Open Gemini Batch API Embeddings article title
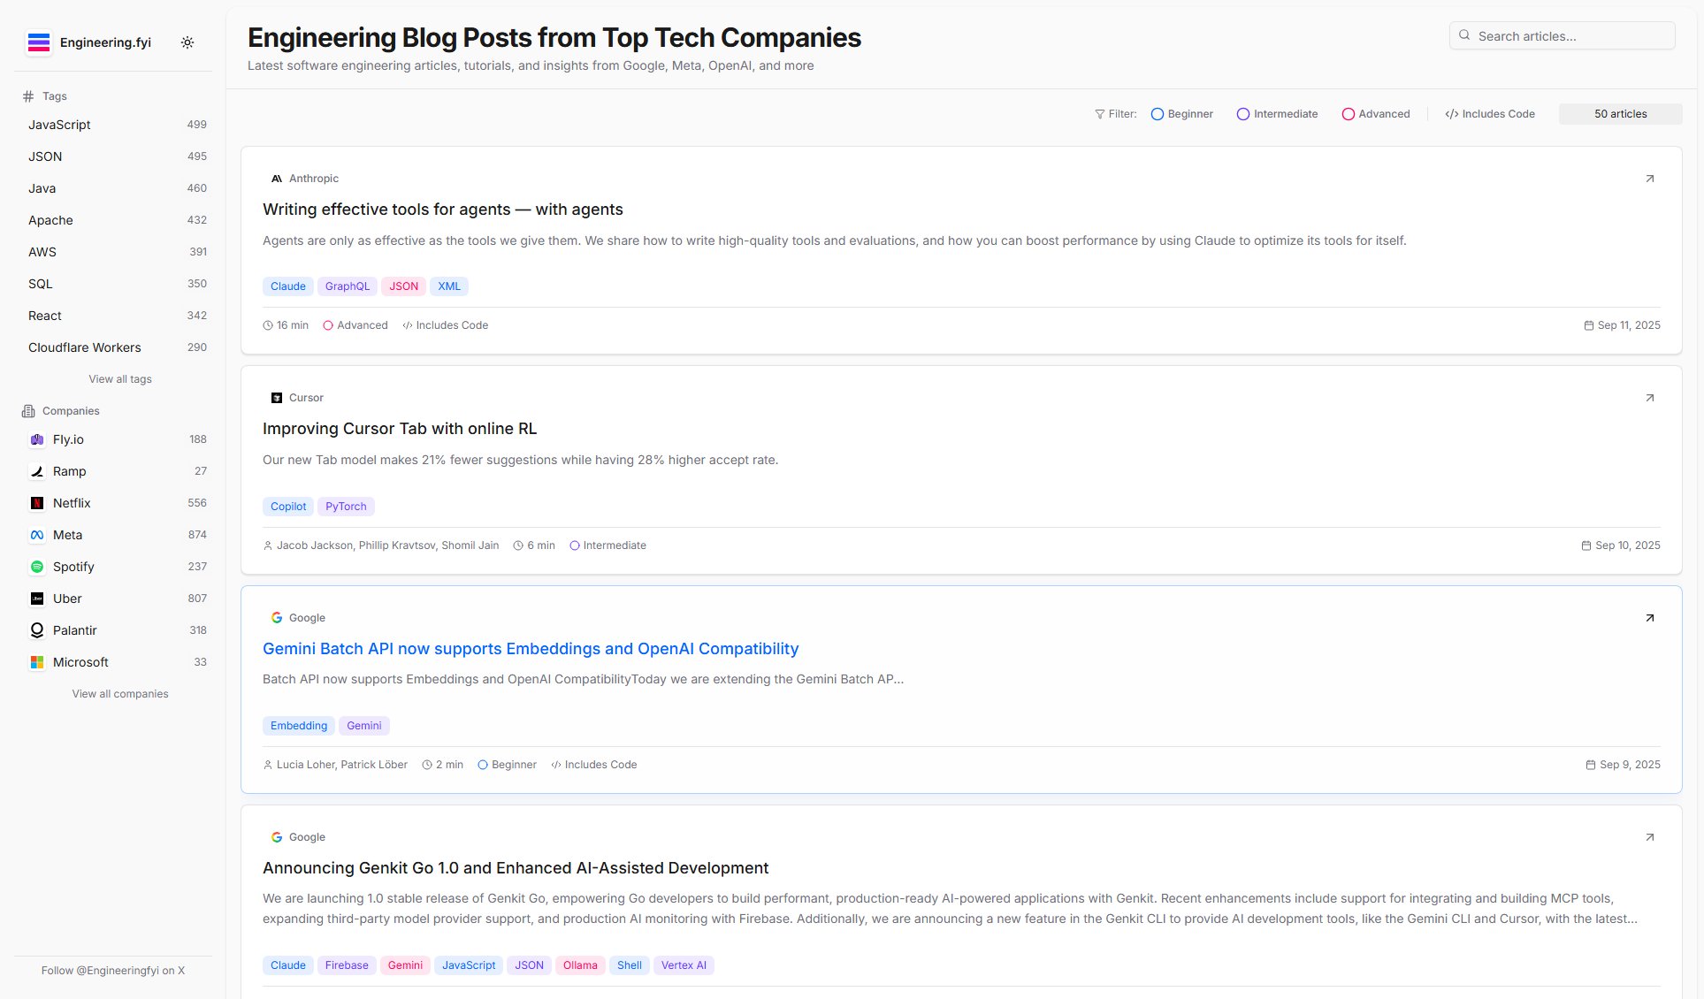This screenshot has height=999, width=1704. click(x=531, y=649)
